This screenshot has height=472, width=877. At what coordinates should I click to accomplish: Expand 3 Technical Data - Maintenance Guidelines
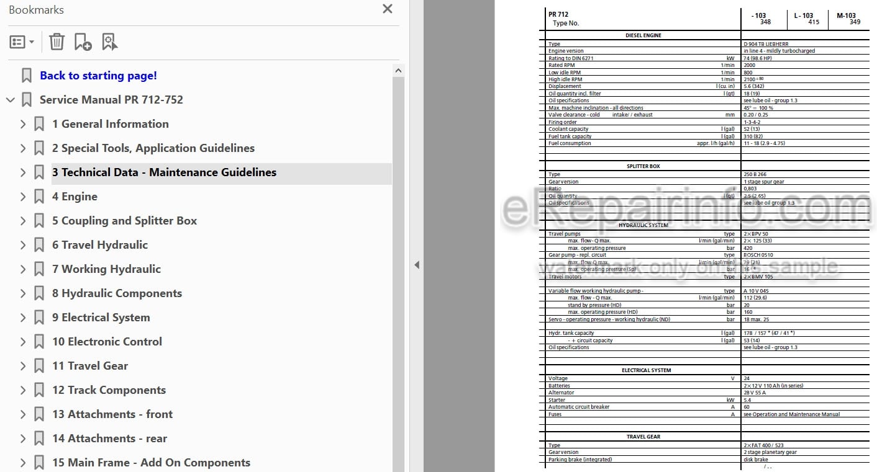click(23, 172)
